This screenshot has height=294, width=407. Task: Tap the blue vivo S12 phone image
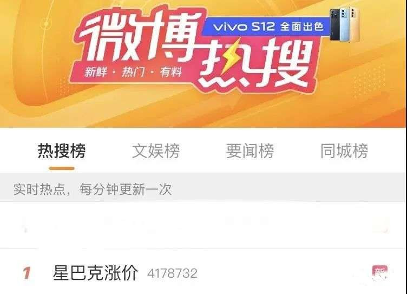pyautogui.click(x=345, y=24)
